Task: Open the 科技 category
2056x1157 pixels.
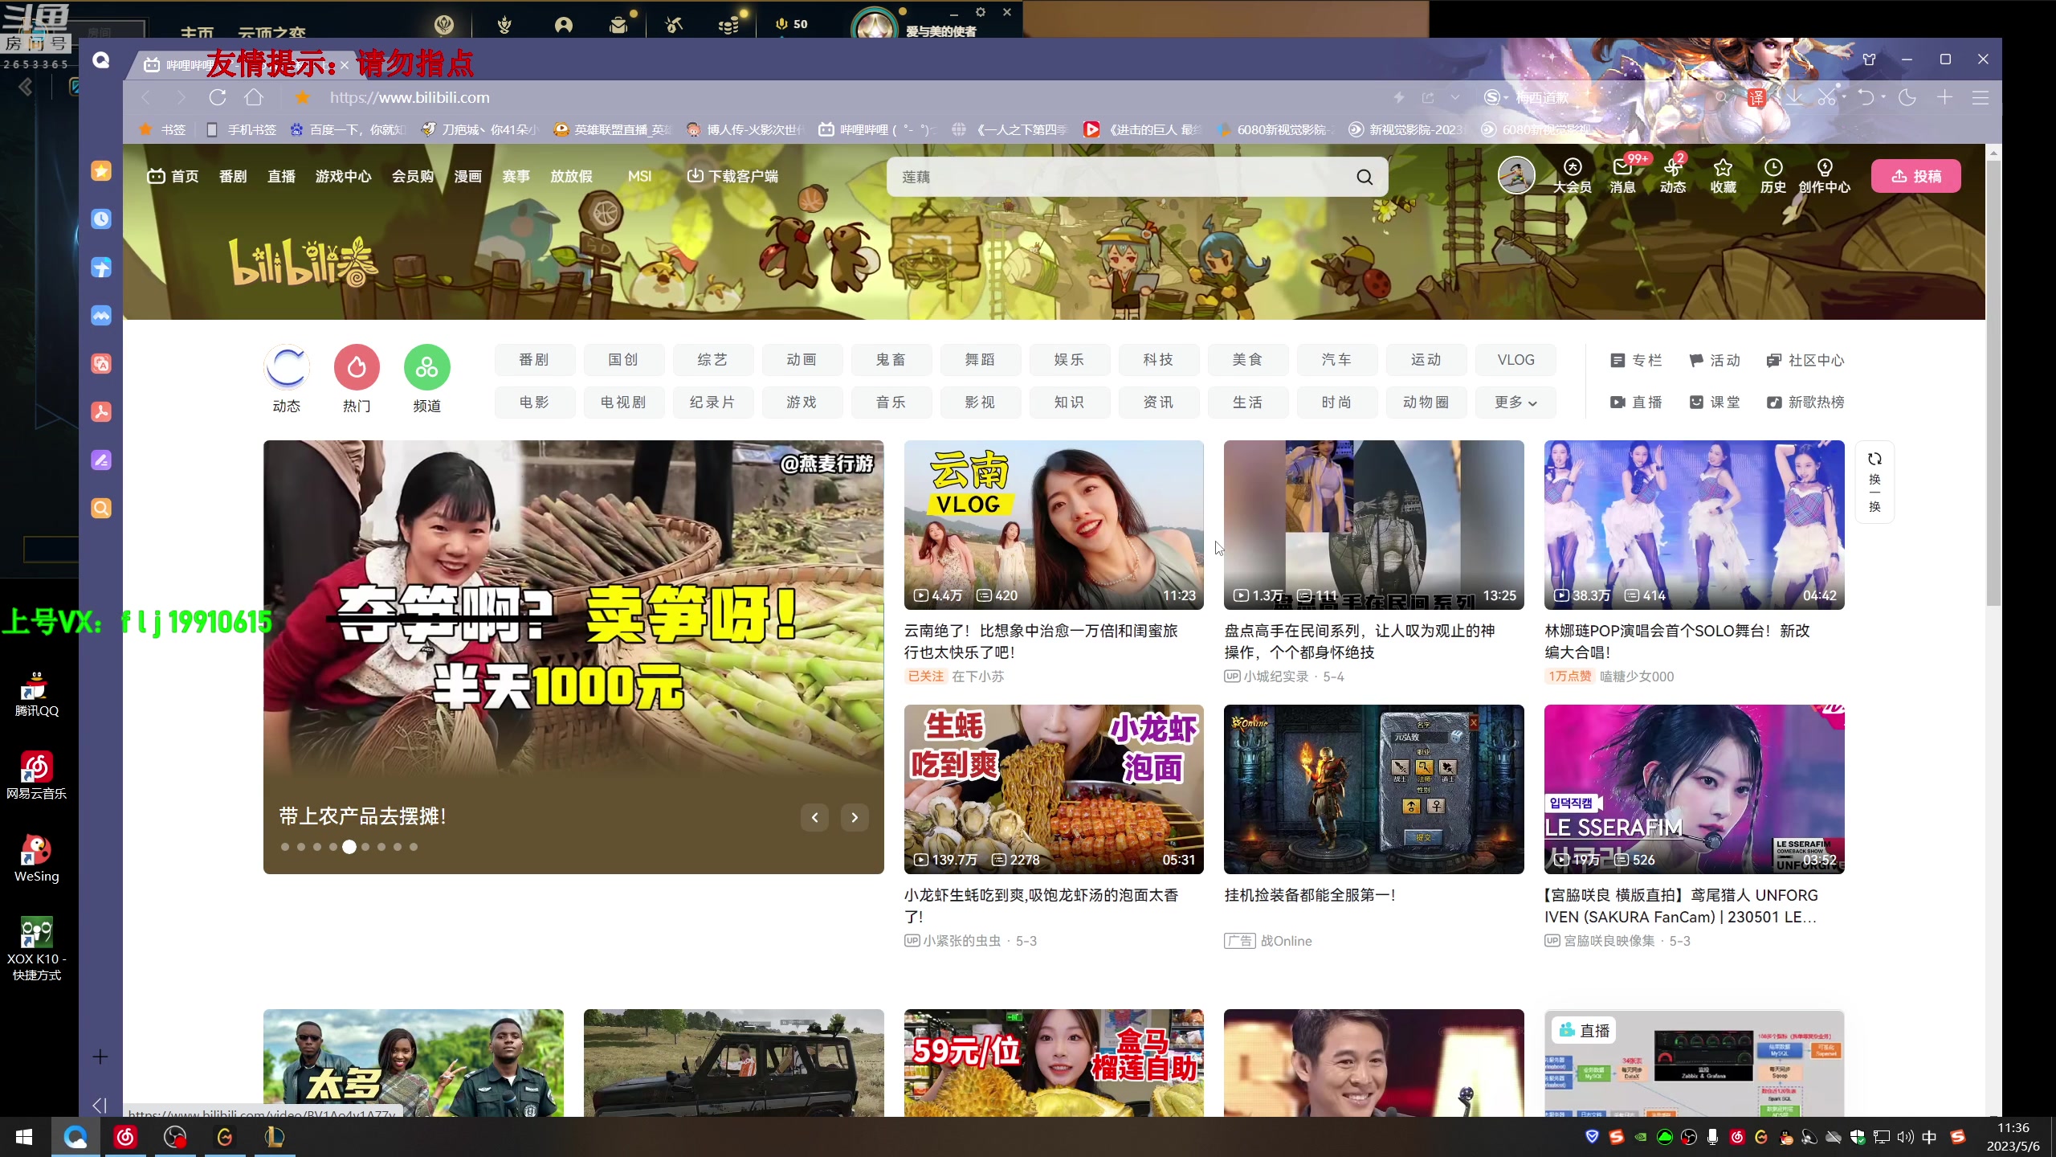Action: pyautogui.click(x=1158, y=360)
